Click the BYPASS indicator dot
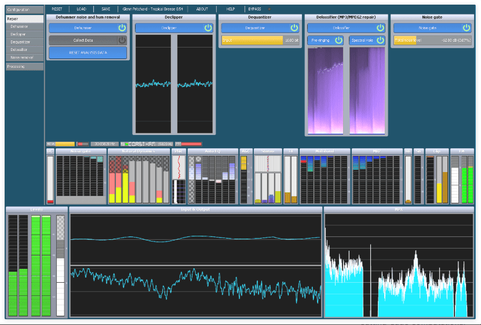This screenshot has width=481, height=325. (269, 9)
